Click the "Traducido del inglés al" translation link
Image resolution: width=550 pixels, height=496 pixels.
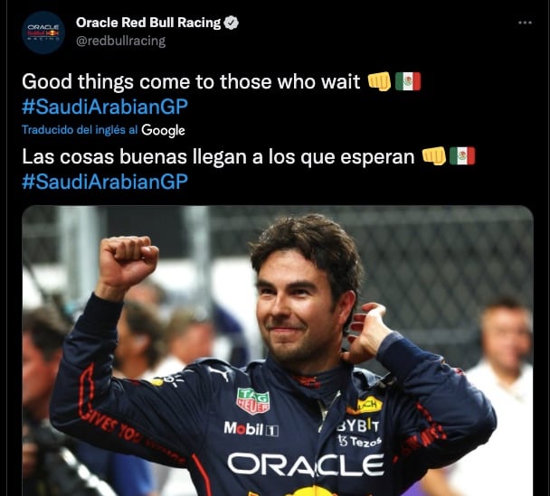click(x=80, y=130)
